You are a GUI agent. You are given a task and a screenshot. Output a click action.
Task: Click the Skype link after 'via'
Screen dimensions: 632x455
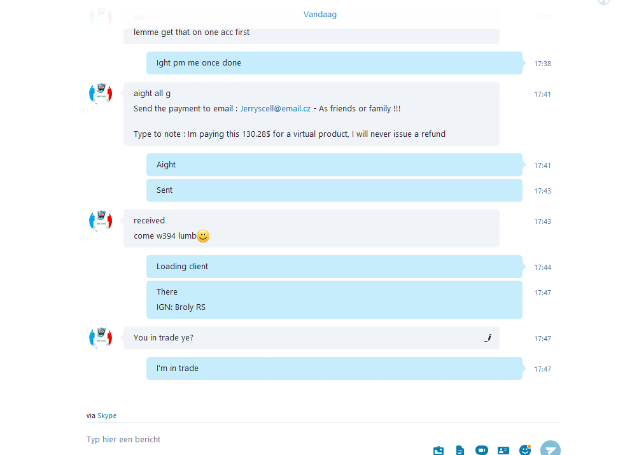pyautogui.click(x=107, y=416)
